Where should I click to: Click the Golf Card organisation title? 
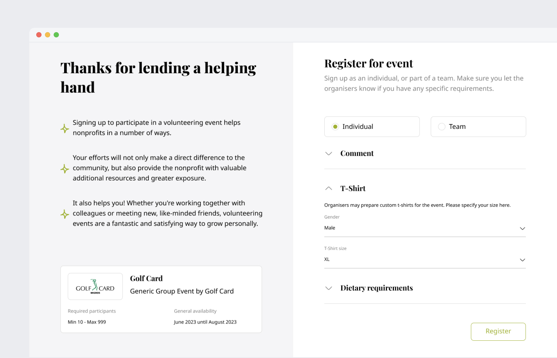coord(146,278)
